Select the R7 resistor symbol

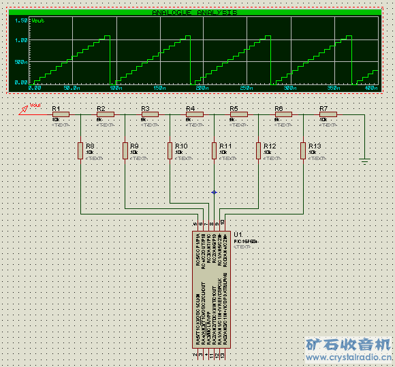click(x=328, y=114)
